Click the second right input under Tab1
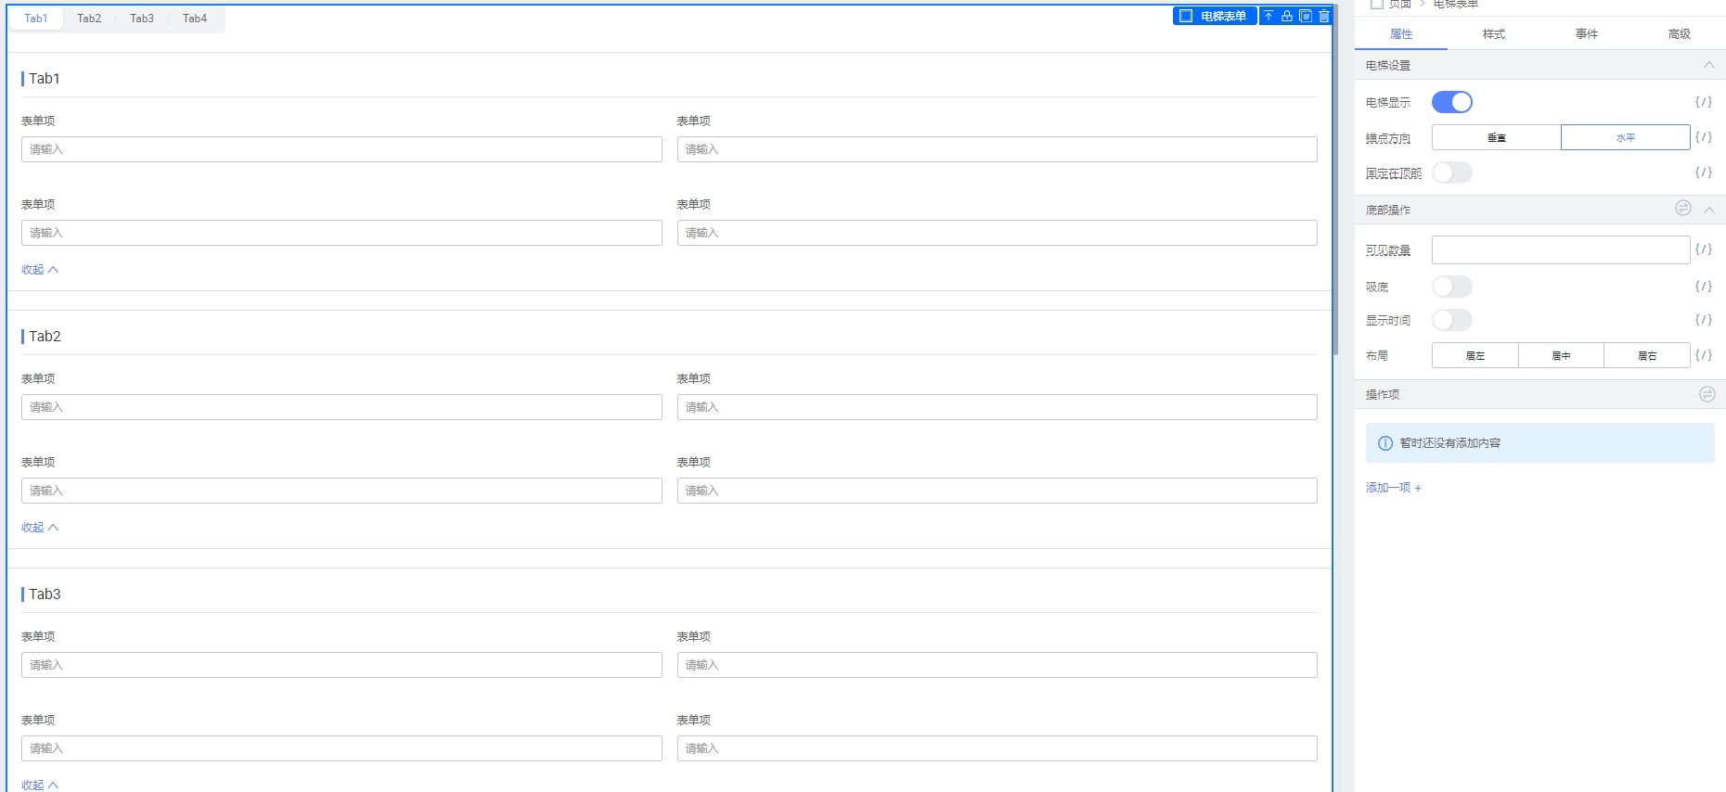This screenshot has height=792, width=1726. pos(997,233)
